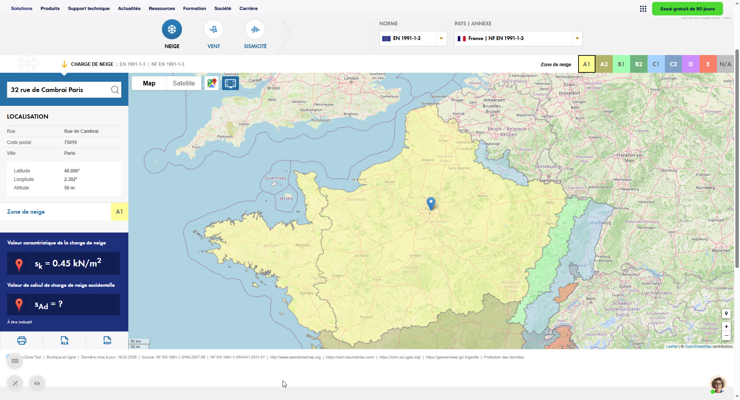The image size is (740, 400).
Task: Switch to Satellite map view
Action: click(x=183, y=83)
